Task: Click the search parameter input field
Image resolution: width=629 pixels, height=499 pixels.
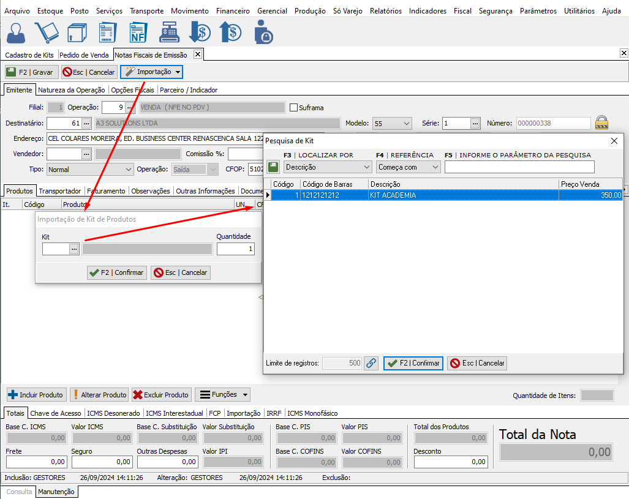Action: (519, 167)
